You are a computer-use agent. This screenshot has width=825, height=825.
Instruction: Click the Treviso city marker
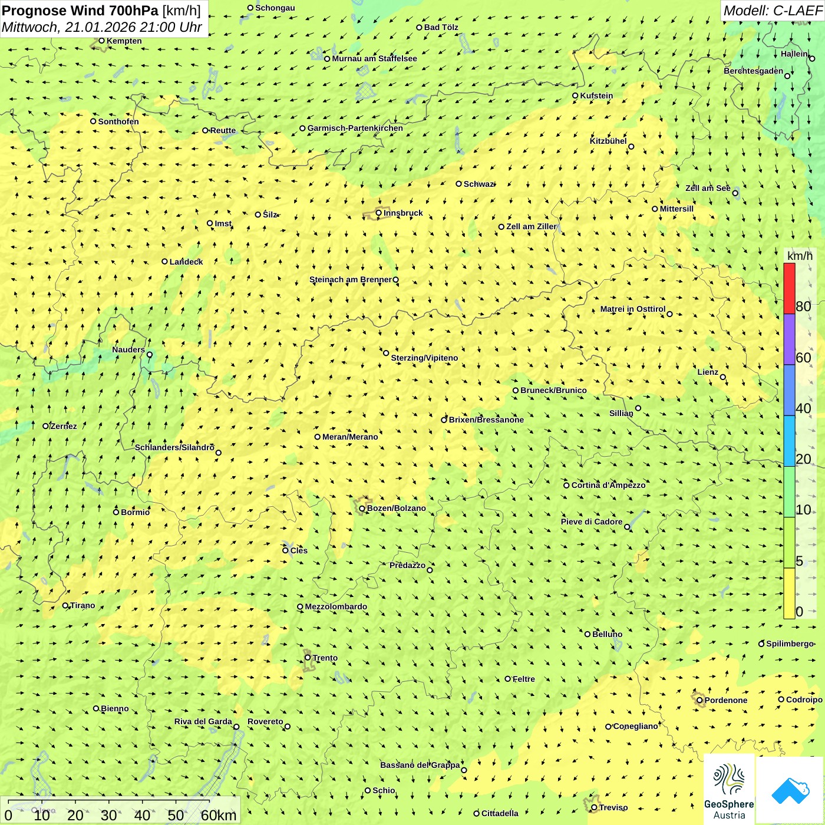click(x=594, y=808)
